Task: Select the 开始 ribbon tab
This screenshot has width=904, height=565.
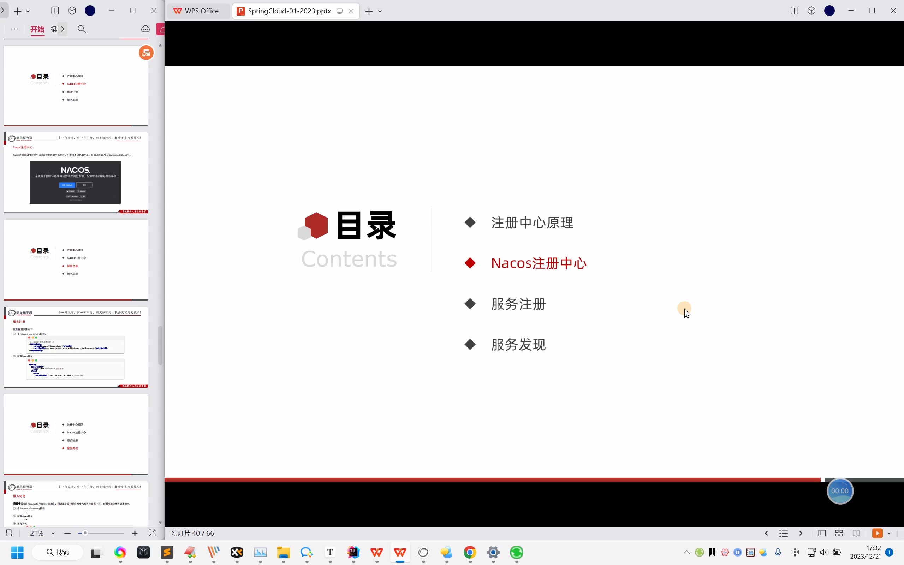Action: click(37, 29)
